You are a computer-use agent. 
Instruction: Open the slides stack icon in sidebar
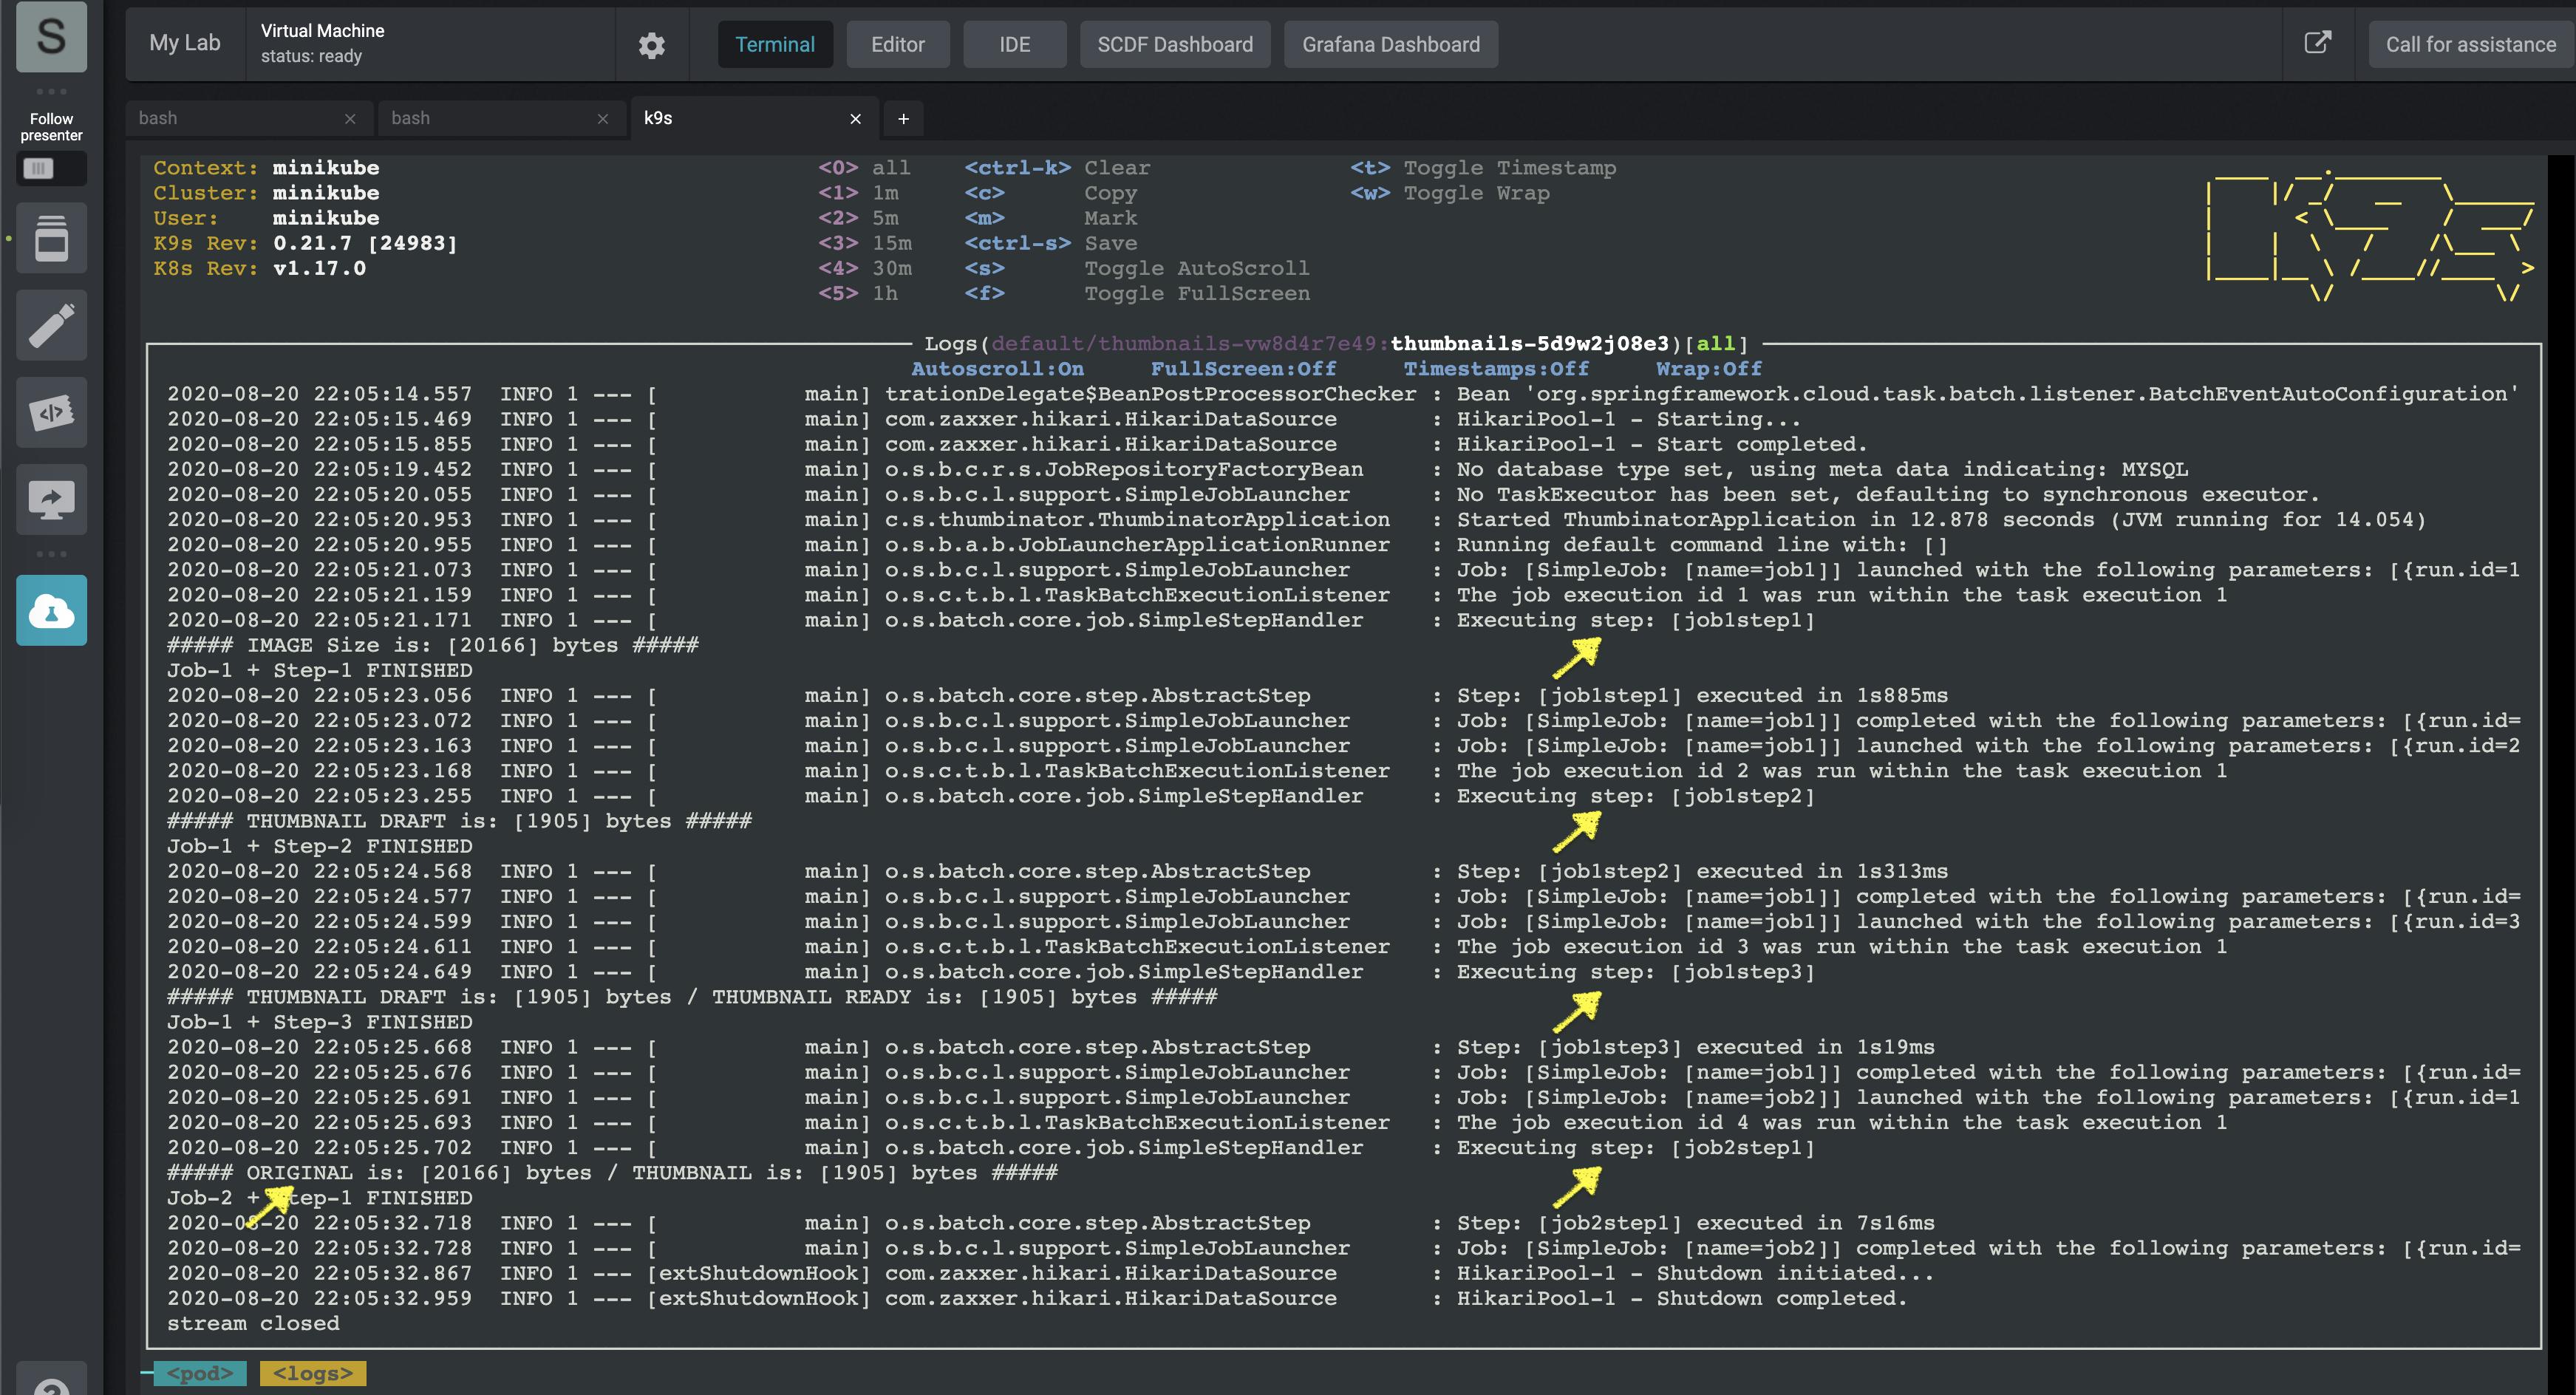(x=51, y=239)
